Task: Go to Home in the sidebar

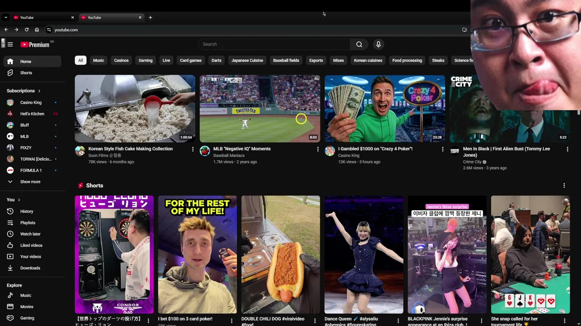Action: click(x=32, y=62)
